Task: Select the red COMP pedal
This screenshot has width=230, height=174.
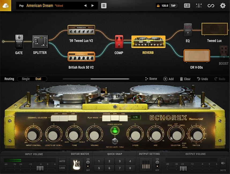Action: pyautogui.click(x=119, y=42)
